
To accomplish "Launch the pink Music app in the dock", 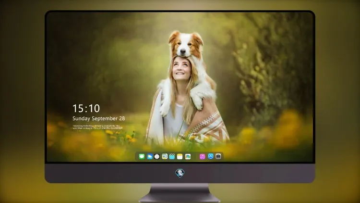I will coord(202,156).
